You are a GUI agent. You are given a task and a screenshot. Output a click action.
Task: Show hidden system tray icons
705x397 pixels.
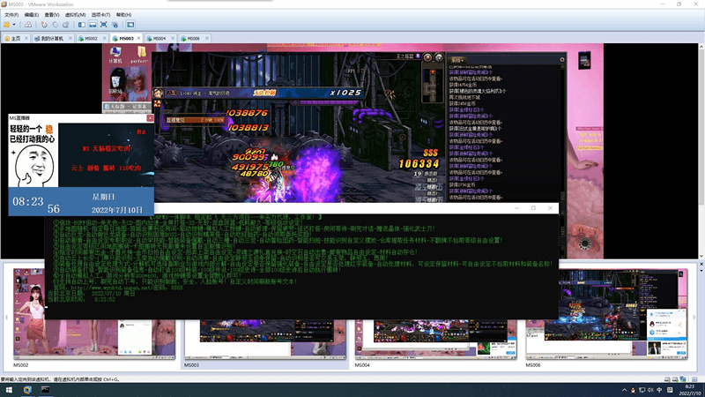pos(624,390)
